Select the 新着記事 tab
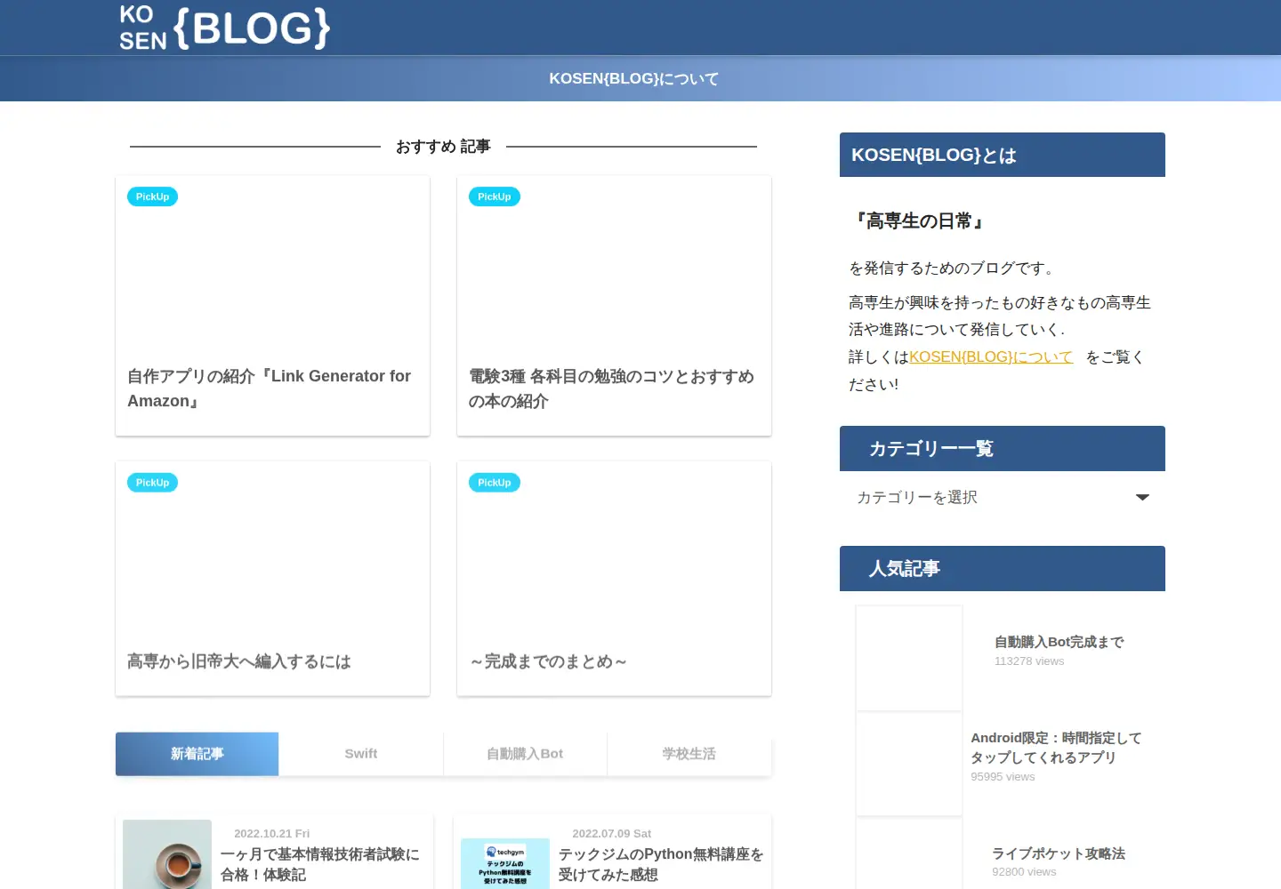1281x889 pixels. pos(197,754)
